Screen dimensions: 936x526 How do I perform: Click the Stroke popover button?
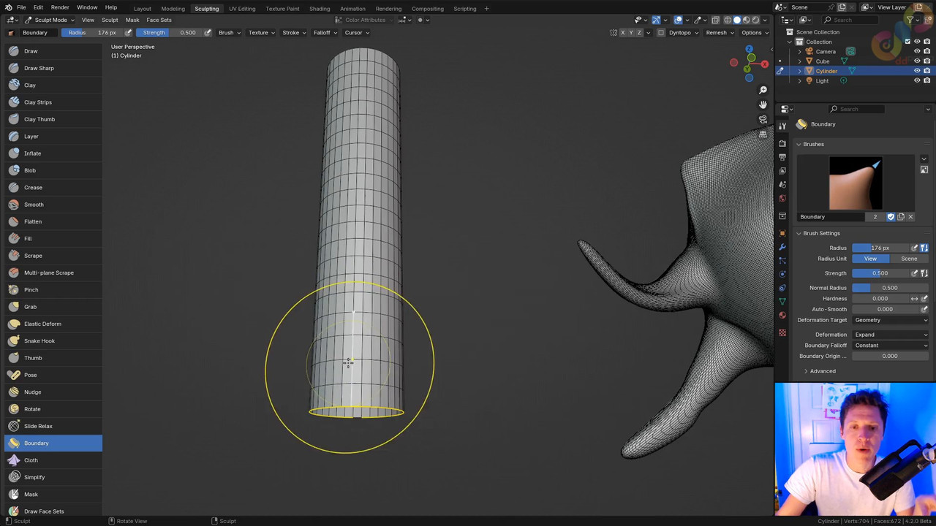click(x=293, y=33)
